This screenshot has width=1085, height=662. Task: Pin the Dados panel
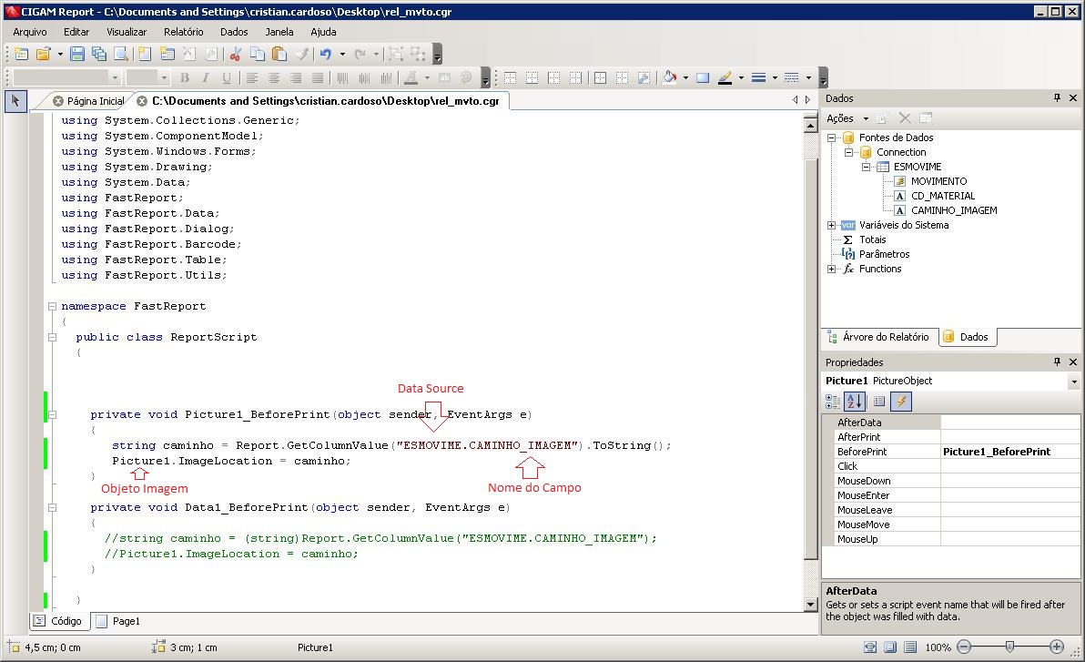[x=1058, y=98]
